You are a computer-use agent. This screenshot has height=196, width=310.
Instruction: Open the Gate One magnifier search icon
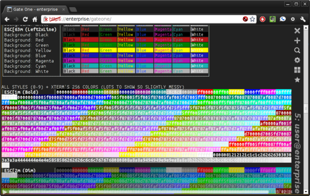coord(297,50)
